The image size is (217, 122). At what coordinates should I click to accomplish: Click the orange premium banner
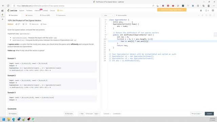click(x=172, y=10)
